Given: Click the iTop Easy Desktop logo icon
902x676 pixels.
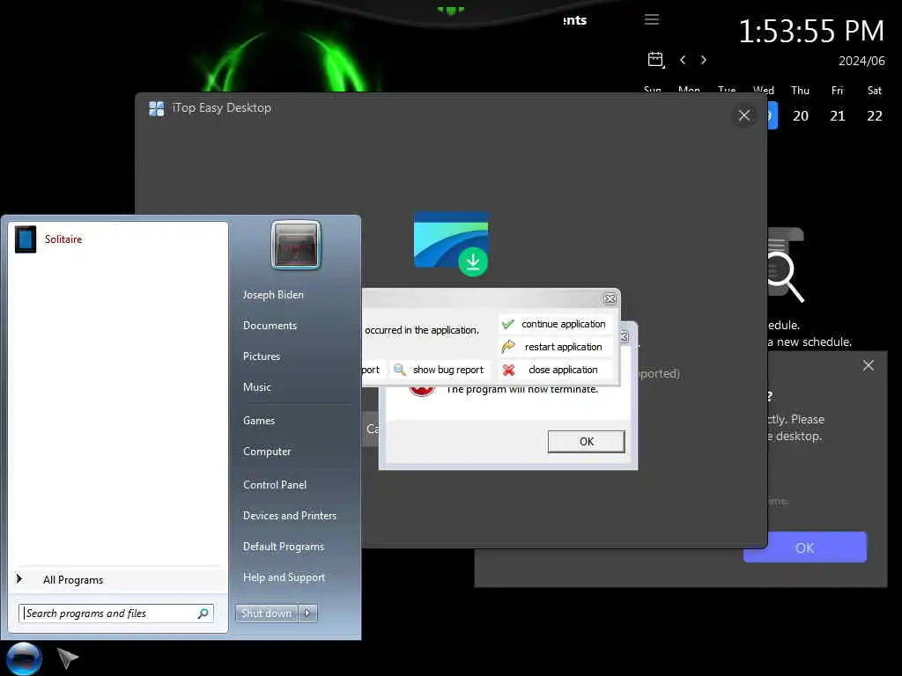Looking at the screenshot, I should [x=157, y=108].
